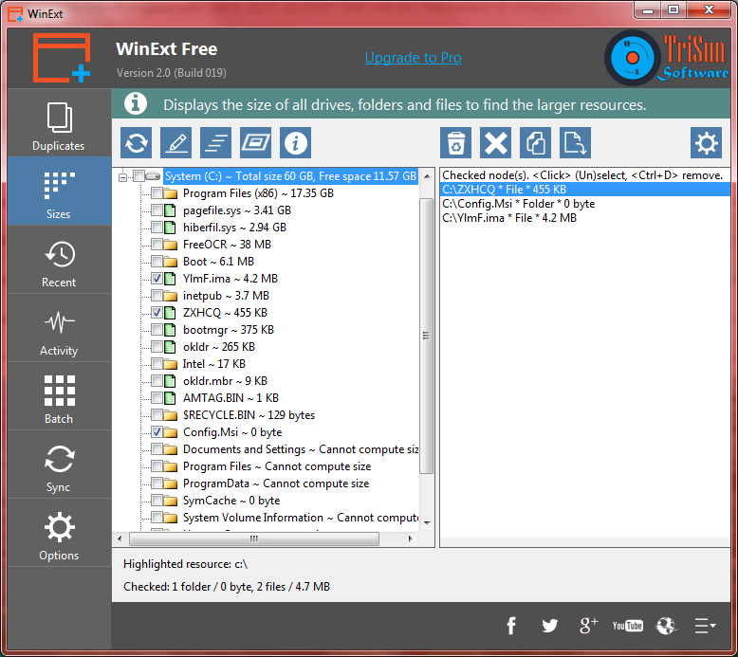Select the Documents and Settings row

click(301, 449)
